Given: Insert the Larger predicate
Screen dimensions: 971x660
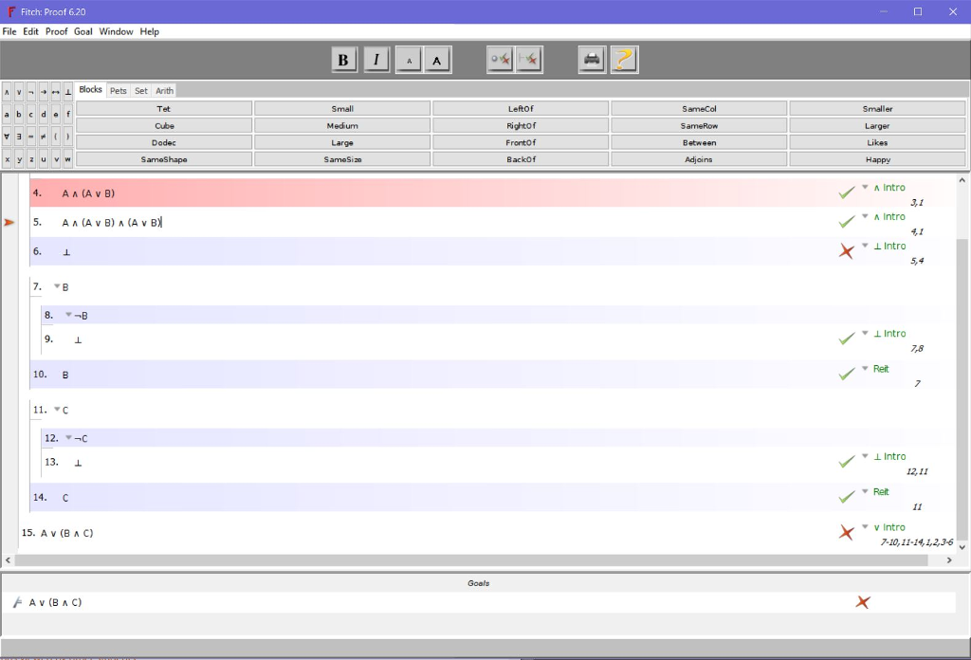Looking at the screenshot, I should tap(877, 125).
